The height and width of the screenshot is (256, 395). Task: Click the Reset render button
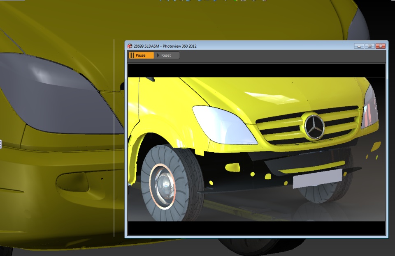tap(167, 55)
